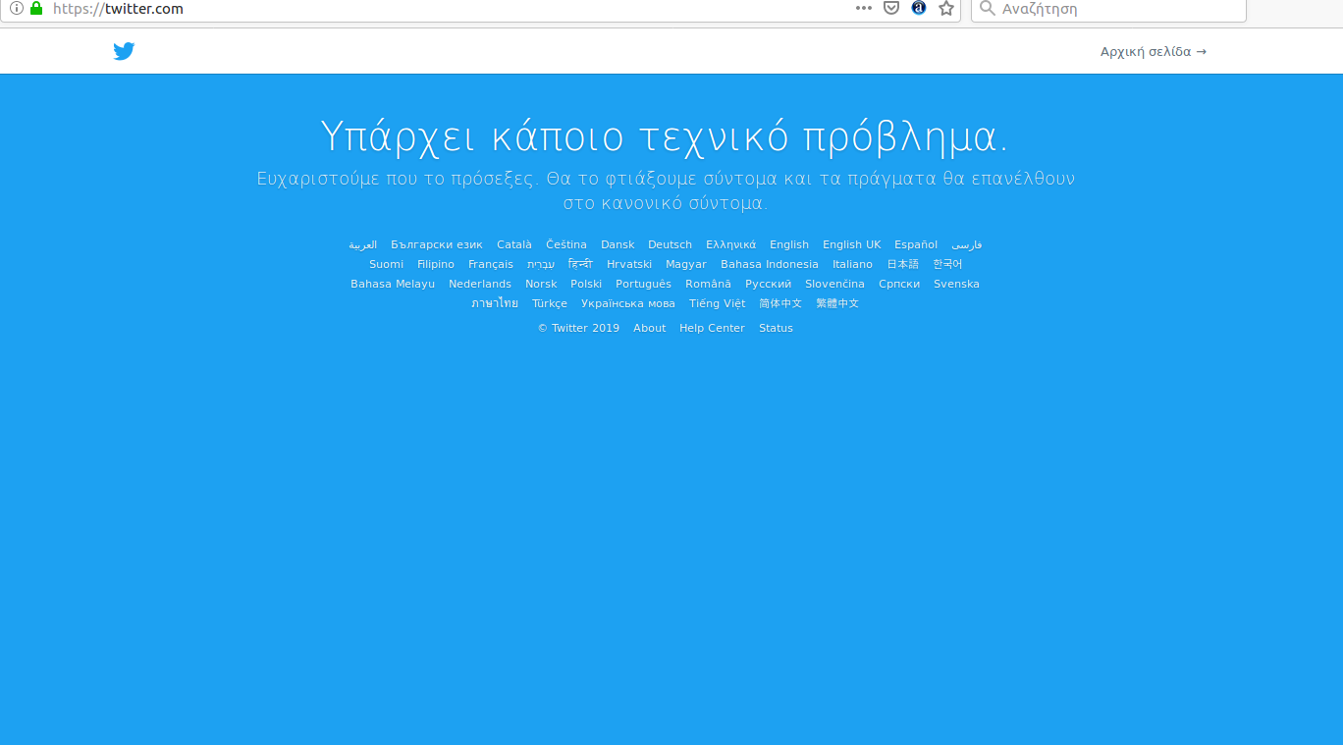The height and width of the screenshot is (745, 1343).
Task: Select 日本語 language option
Action: [902, 265]
